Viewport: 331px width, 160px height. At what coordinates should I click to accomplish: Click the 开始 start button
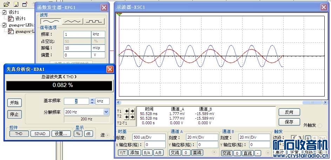click(x=14, y=103)
